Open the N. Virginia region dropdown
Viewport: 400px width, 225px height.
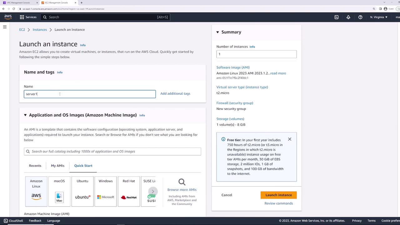click(x=379, y=17)
